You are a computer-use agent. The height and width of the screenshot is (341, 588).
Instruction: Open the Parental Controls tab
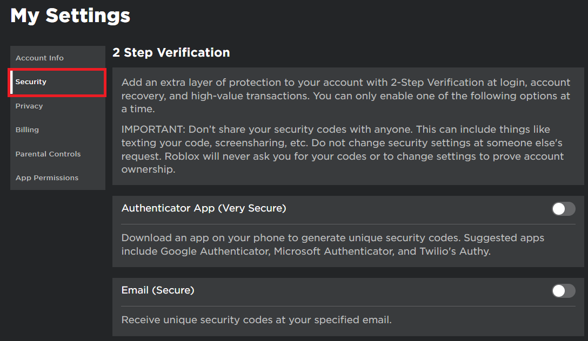(x=48, y=154)
